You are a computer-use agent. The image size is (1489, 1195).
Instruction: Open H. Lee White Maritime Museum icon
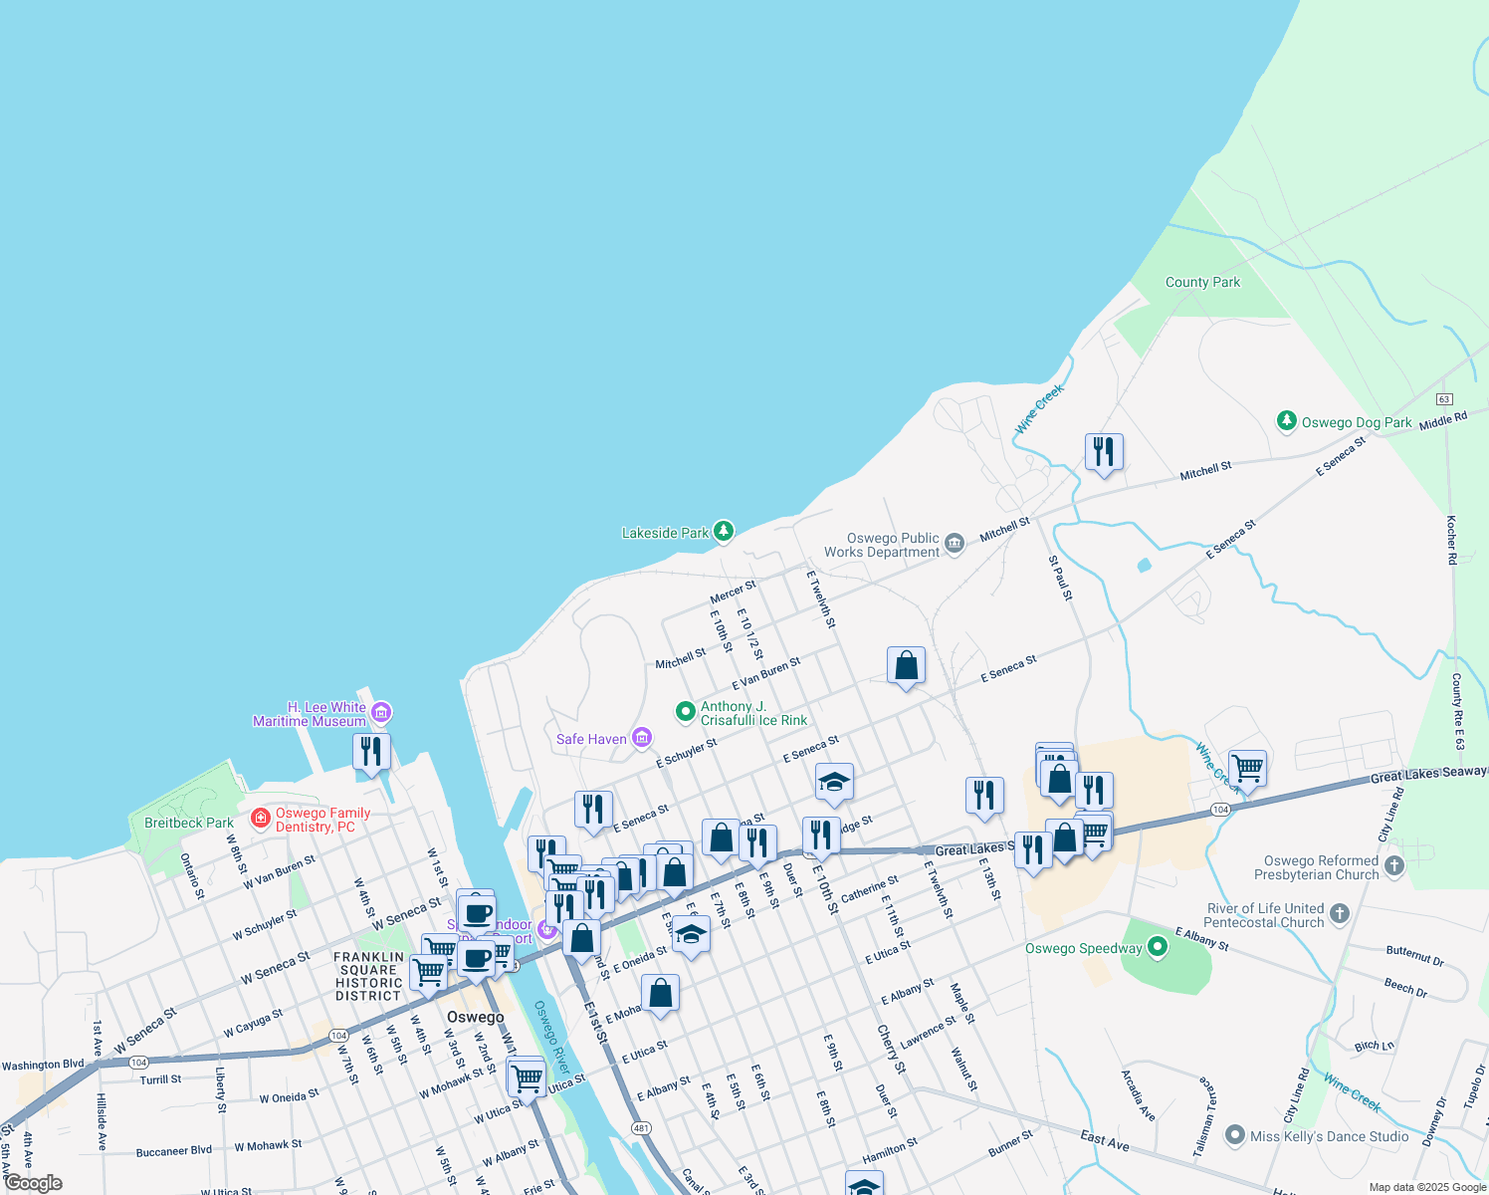click(381, 712)
